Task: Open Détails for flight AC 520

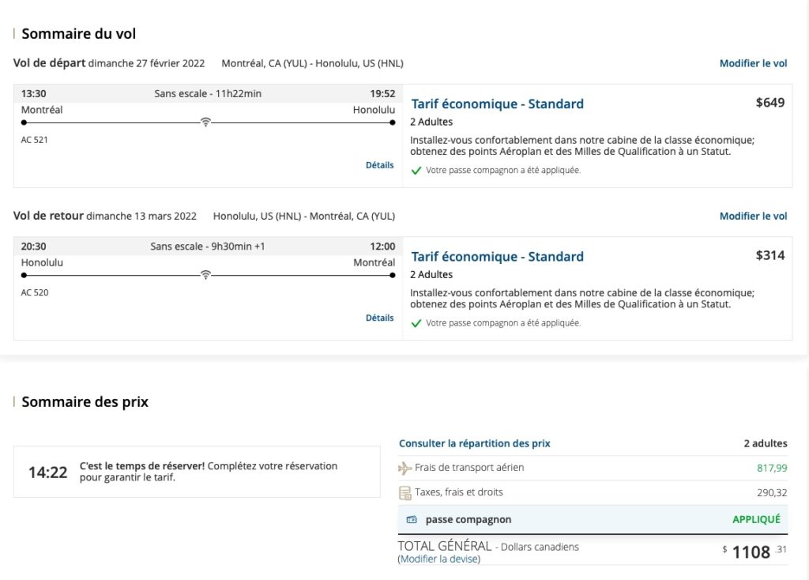Action: pyautogui.click(x=379, y=318)
